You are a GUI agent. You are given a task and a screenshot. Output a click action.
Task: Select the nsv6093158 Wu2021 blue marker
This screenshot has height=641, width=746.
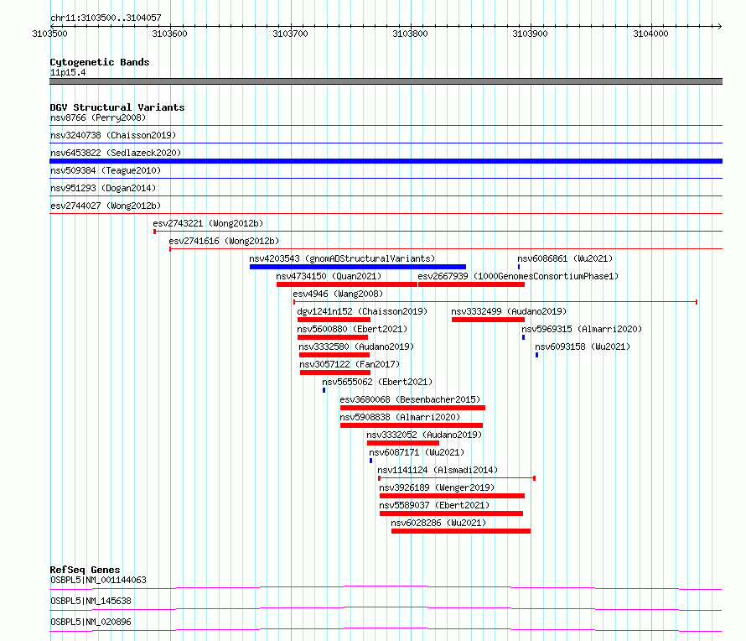pyautogui.click(x=536, y=355)
